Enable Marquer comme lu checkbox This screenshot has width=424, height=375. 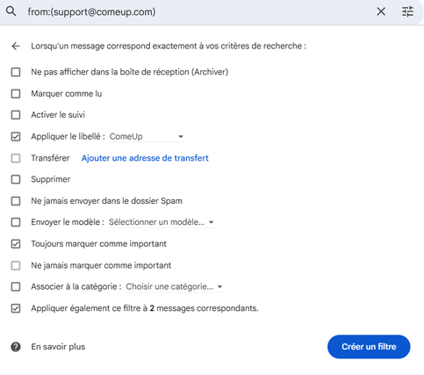click(x=16, y=94)
